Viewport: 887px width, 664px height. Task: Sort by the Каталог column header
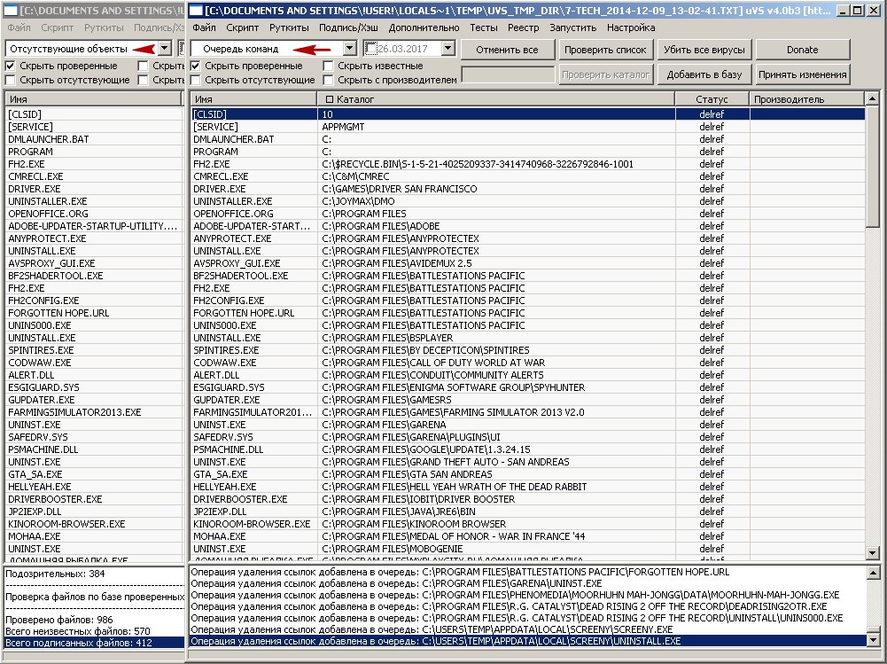point(496,99)
